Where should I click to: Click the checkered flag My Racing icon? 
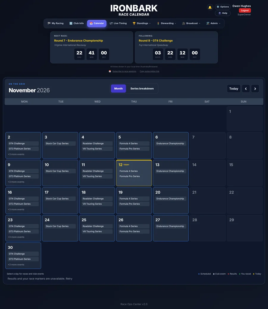(x=49, y=23)
